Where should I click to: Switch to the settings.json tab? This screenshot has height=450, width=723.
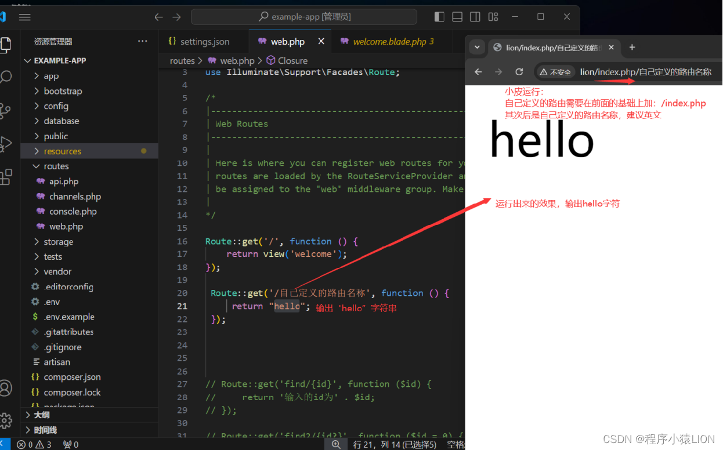(204, 41)
